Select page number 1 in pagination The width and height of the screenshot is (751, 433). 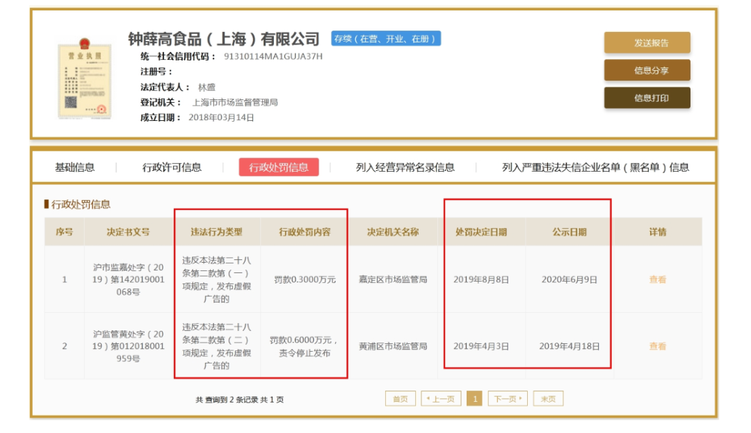475,399
